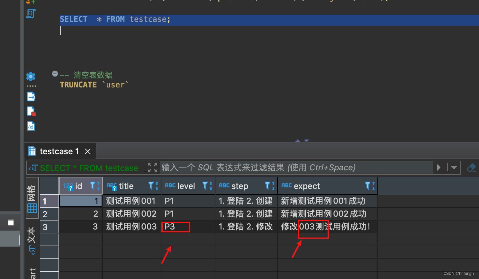Select row header 1 in results grid
Screen dimensions: 479x279
(50, 201)
